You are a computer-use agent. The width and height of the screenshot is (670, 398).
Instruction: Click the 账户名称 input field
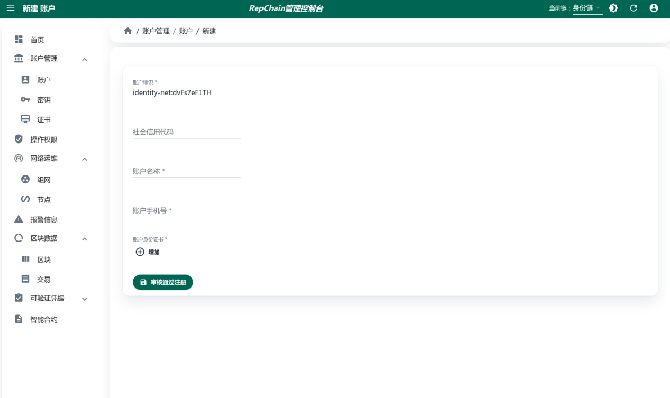coord(187,171)
